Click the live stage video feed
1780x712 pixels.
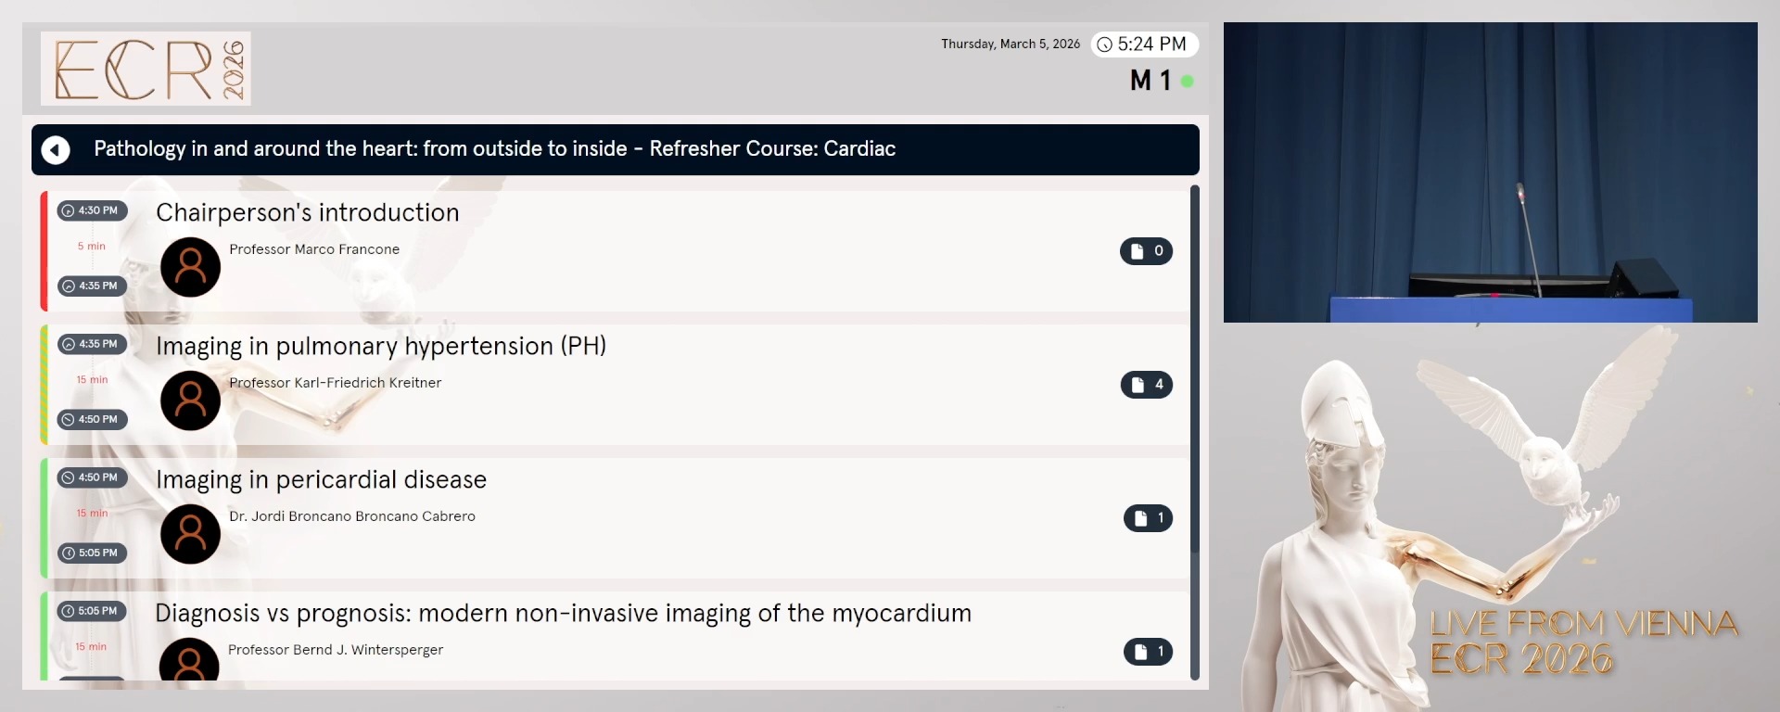(x=1490, y=172)
